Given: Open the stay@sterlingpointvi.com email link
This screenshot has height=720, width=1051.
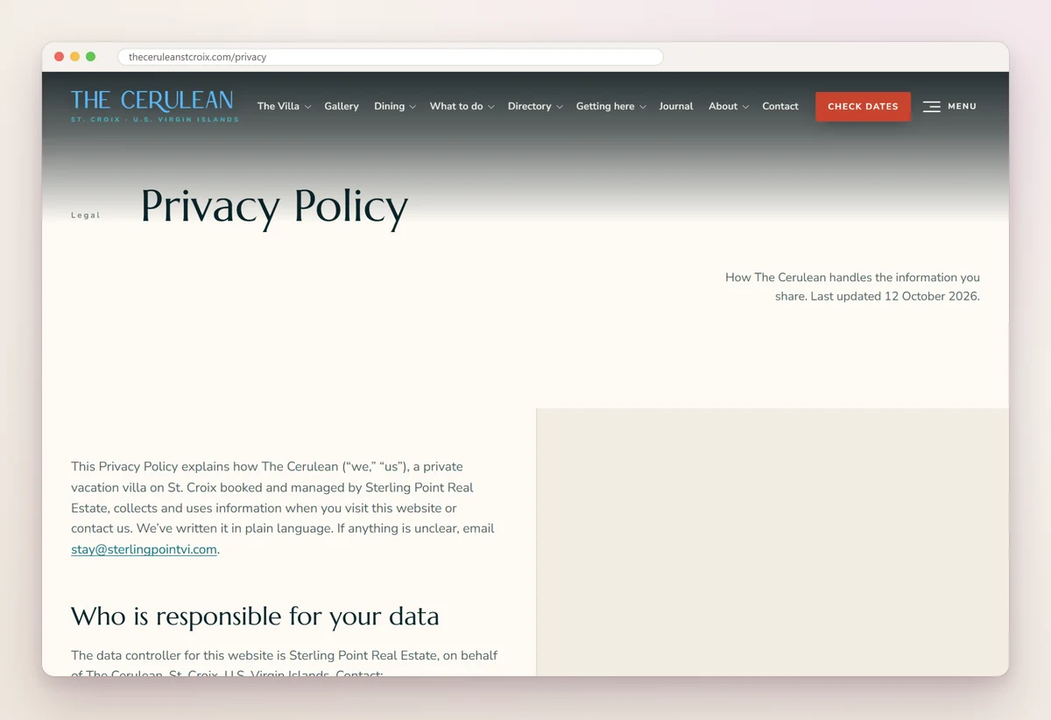Looking at the screenshot, I should 144,549.
